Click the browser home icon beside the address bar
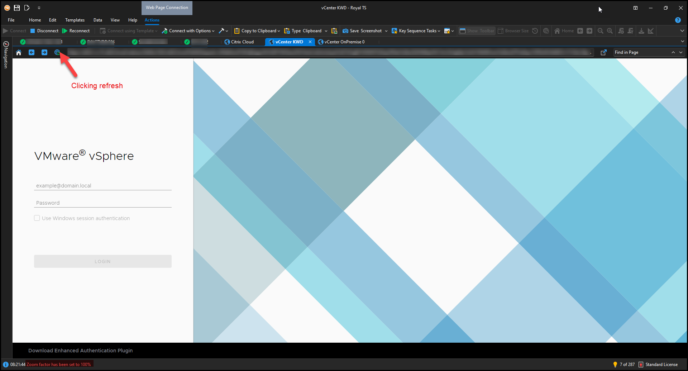The image size is (688, 371). tap(19, 52)
